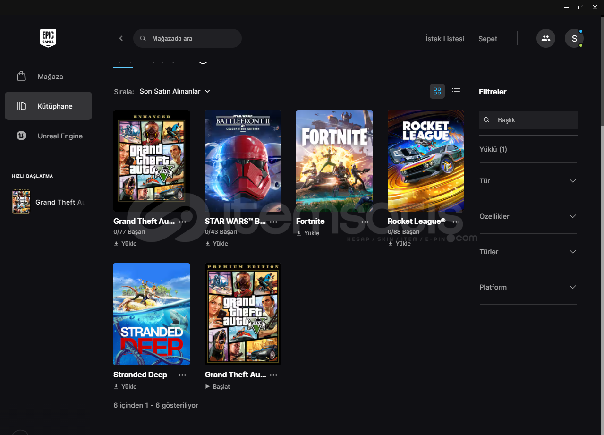The width and height of the screenshot is (604, 435).
Task: Open more options for Fortnite
Action: pos(365,222)
